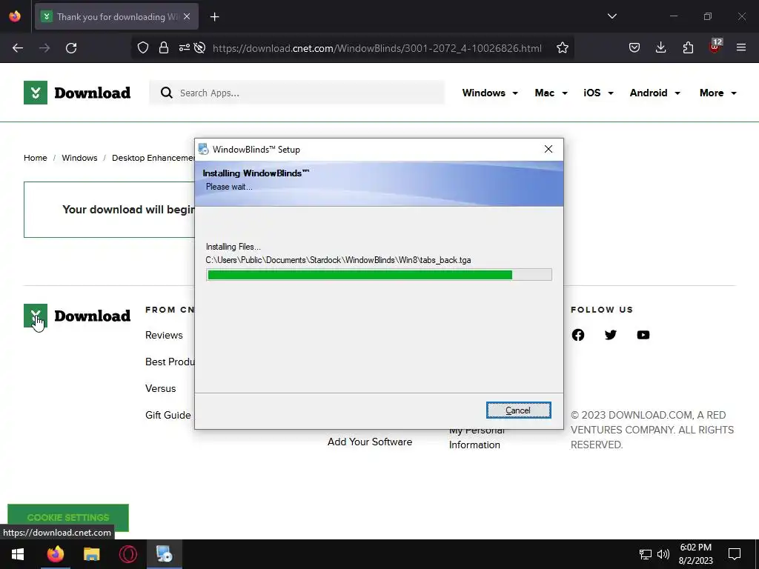Click the uBlock extension icon with badge 12
The width and height of the screenshot is (759, 569).
[x=715, y=47]
